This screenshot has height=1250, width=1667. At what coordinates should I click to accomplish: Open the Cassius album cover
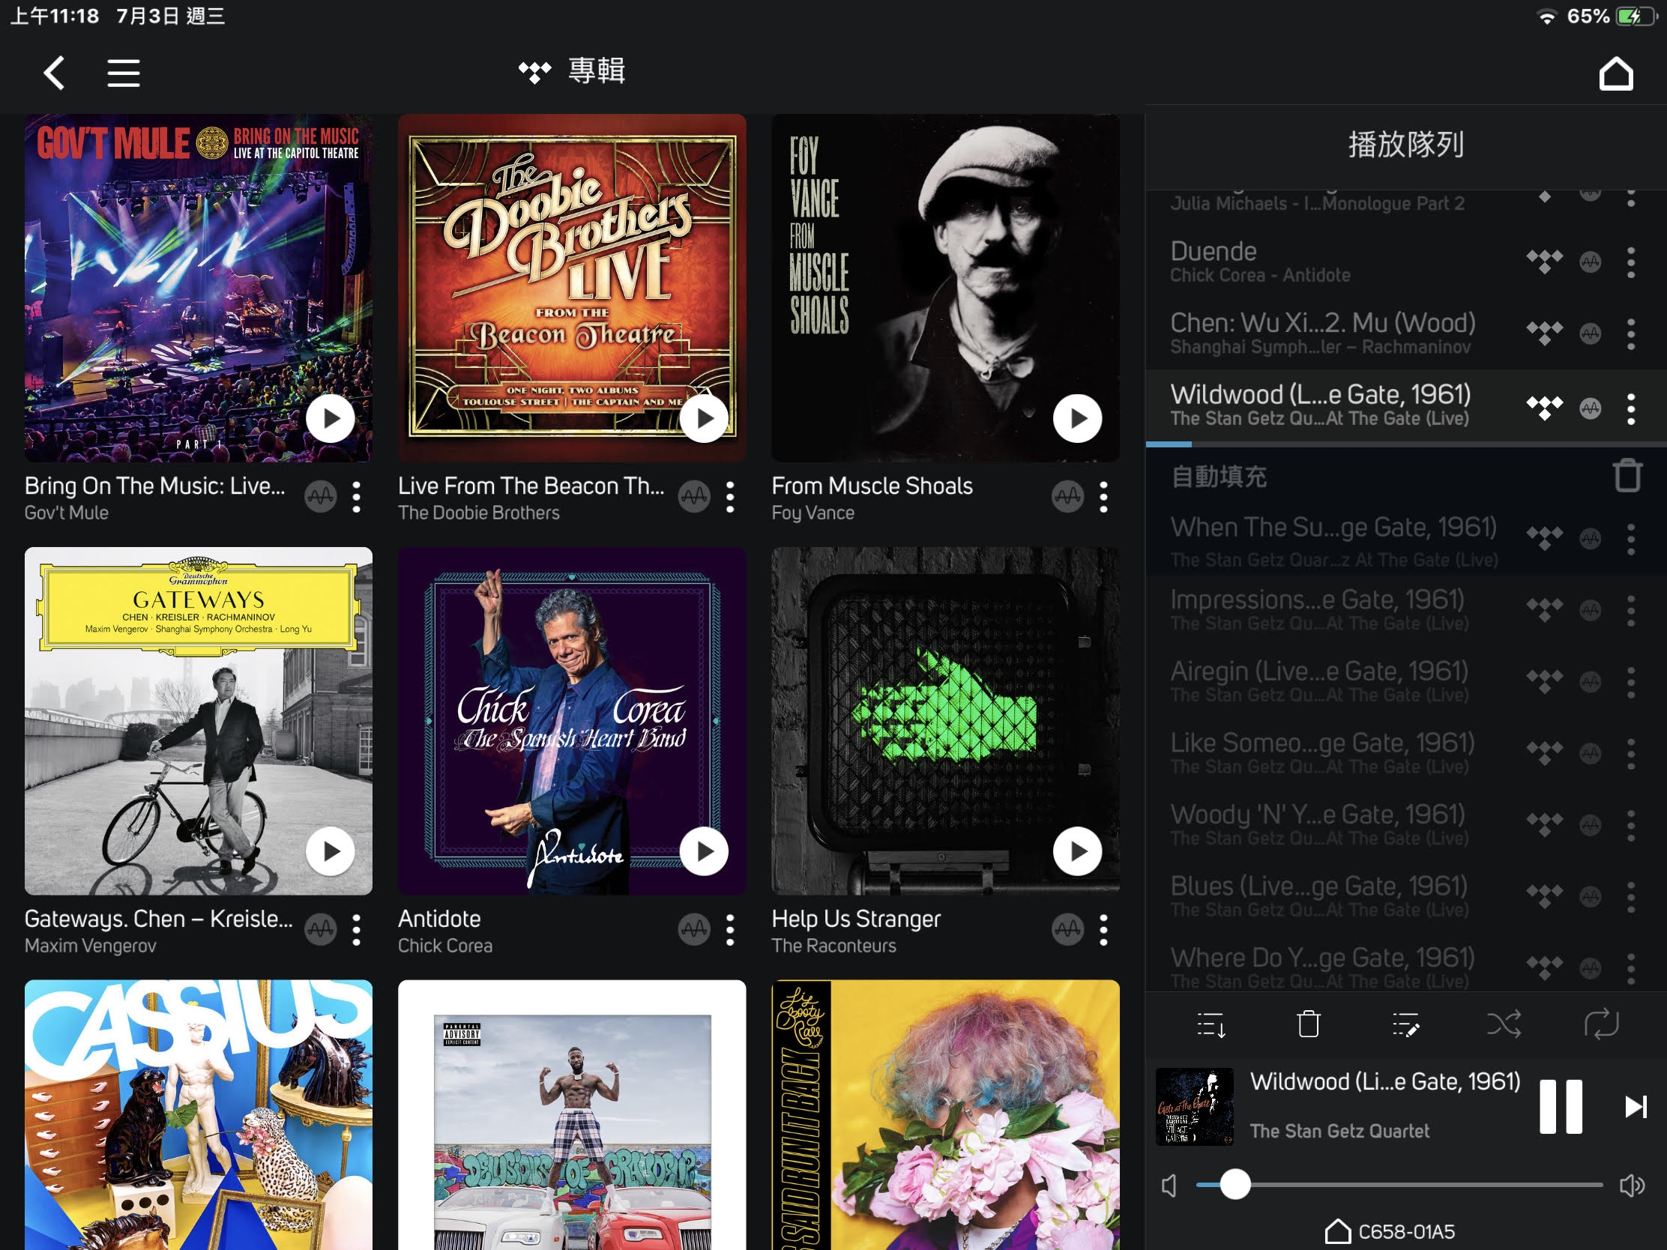point(198,1114)
